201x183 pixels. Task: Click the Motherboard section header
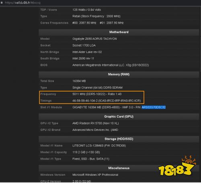119,32
